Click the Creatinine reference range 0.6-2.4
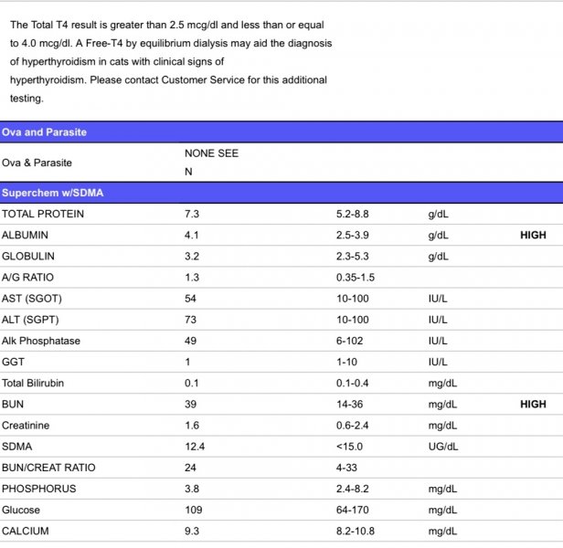This screenshot has width=563, height=548. click(x=355, y=426)
